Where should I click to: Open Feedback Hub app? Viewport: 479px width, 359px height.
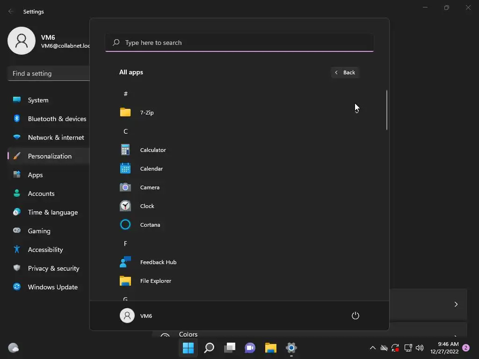coord(239,262)
